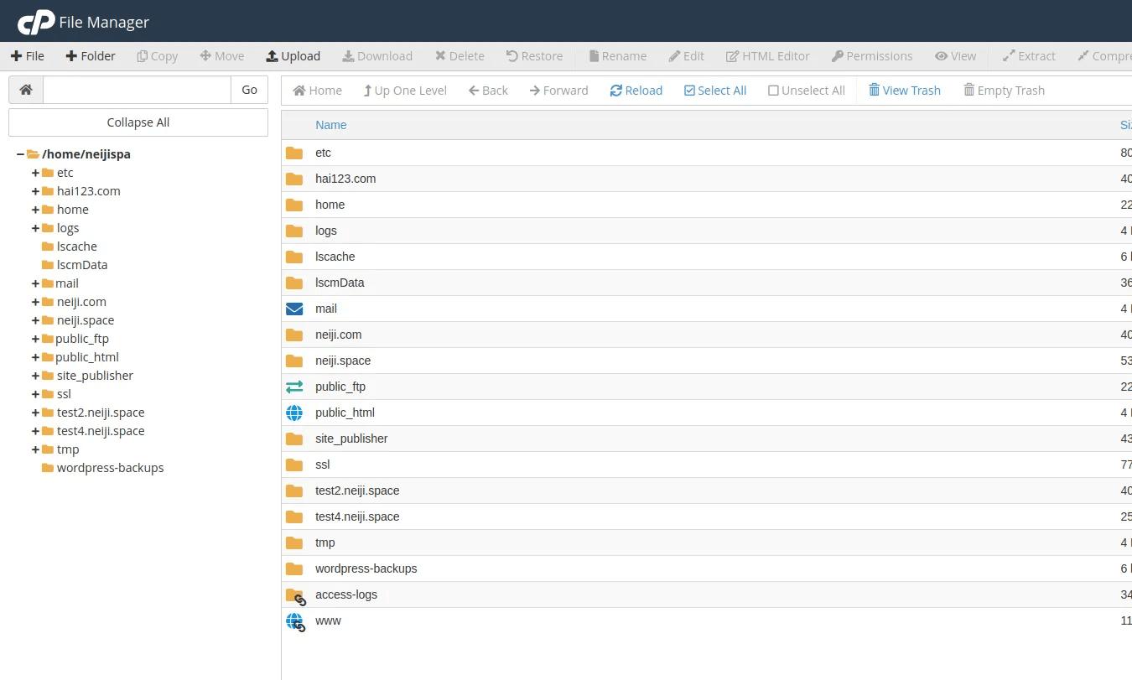Click the Rename toolbar icon
This screenshot has height=680, width=1132.
617,55
